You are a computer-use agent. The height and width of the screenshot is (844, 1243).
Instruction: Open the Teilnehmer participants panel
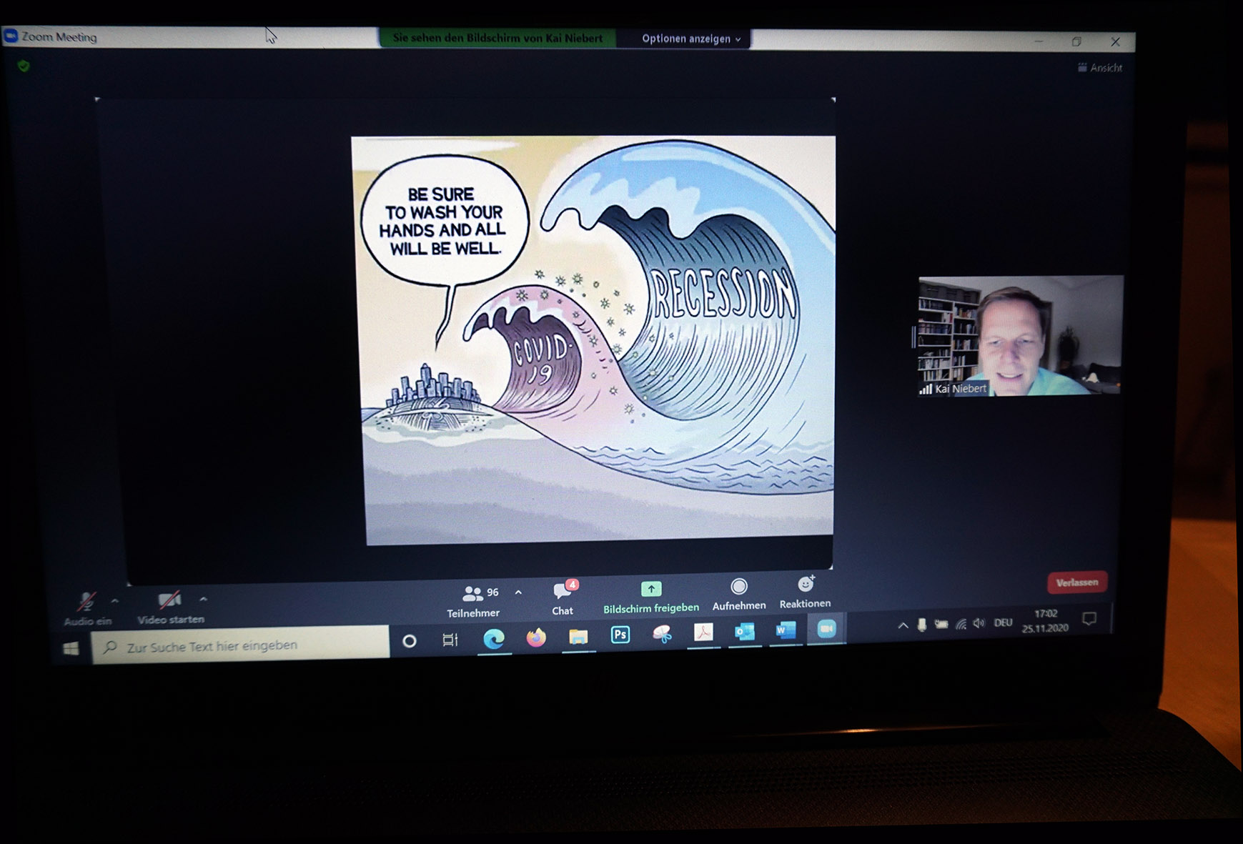pos(474,602)
